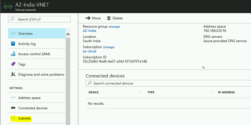Viewport: 251px width, 125px height.
Task: Click the AZ-India-VNET blade title
Action: [32, 5]
